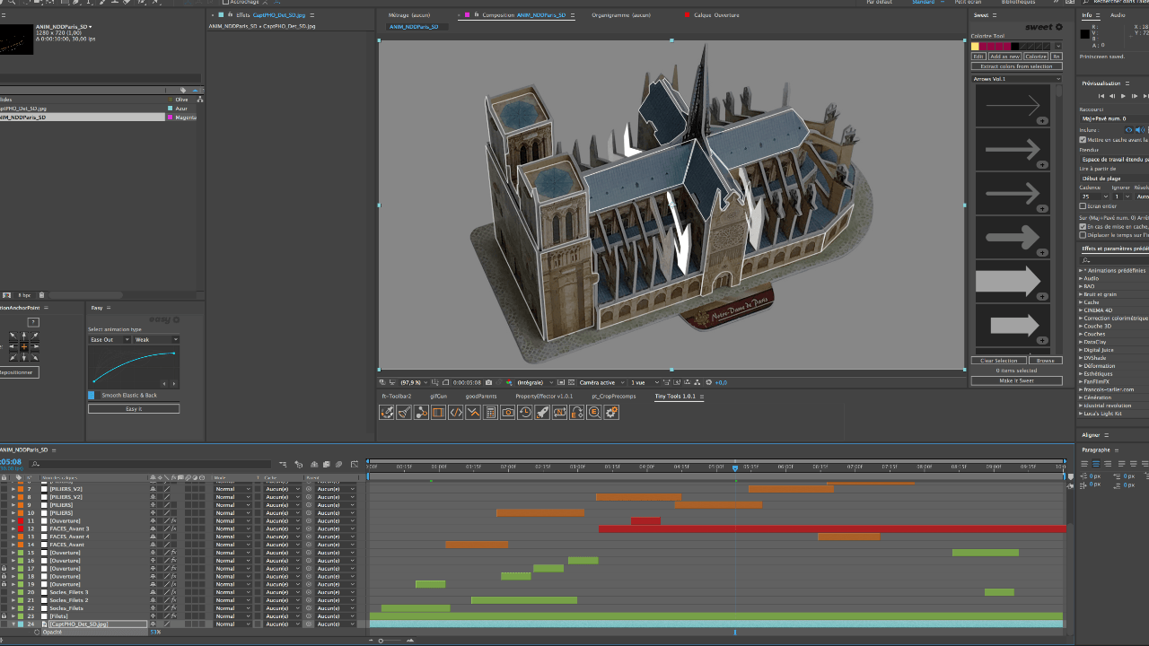This screenshot has width=1149, height=646.
Task: Unlock layer 17 [Ouverture]
Action: pyautogui.click(x=4, y=569)
